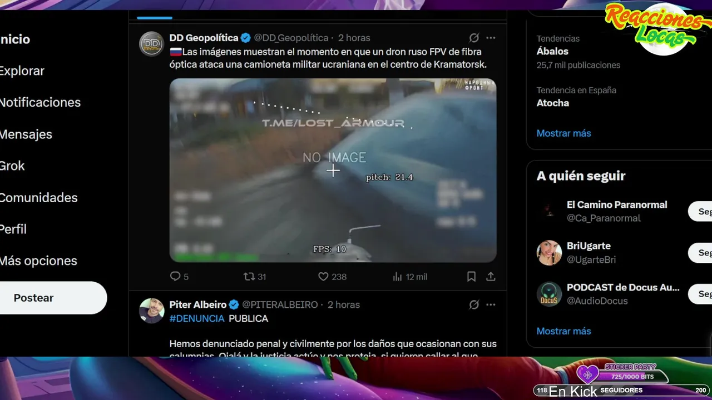Screen dimensions: 712x400
Task: Open BriUgarte profile avatar
Action: pos(549,253)
